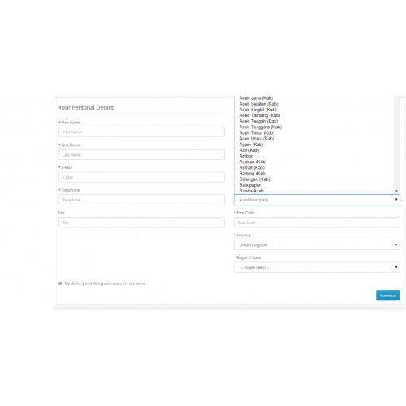Select Agam (Kab) option
Image resolution: width=406 pixels, height=406 pixels.
(x=251, y=145)
